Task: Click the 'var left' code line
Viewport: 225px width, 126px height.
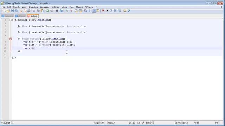Action: pyautogui.click(x=49, y=45)
